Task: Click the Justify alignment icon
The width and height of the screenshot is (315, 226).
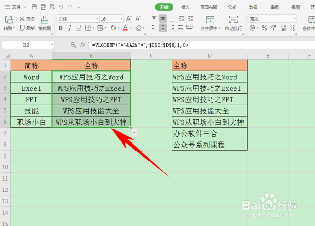Action: coord(181,28)
